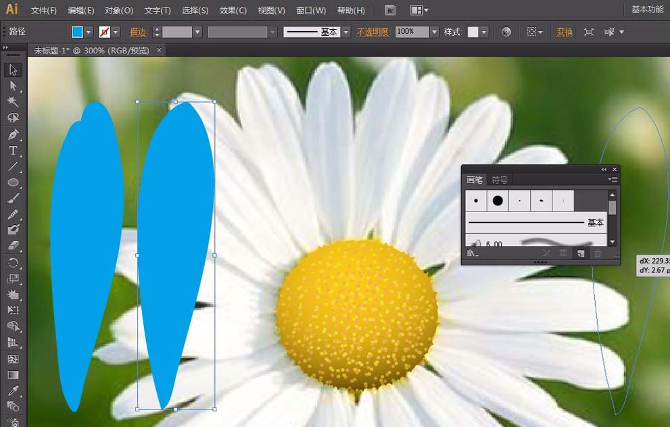Select the 基本 brush row in panel
The image size is (670, 427).
(x=536, y=222)
